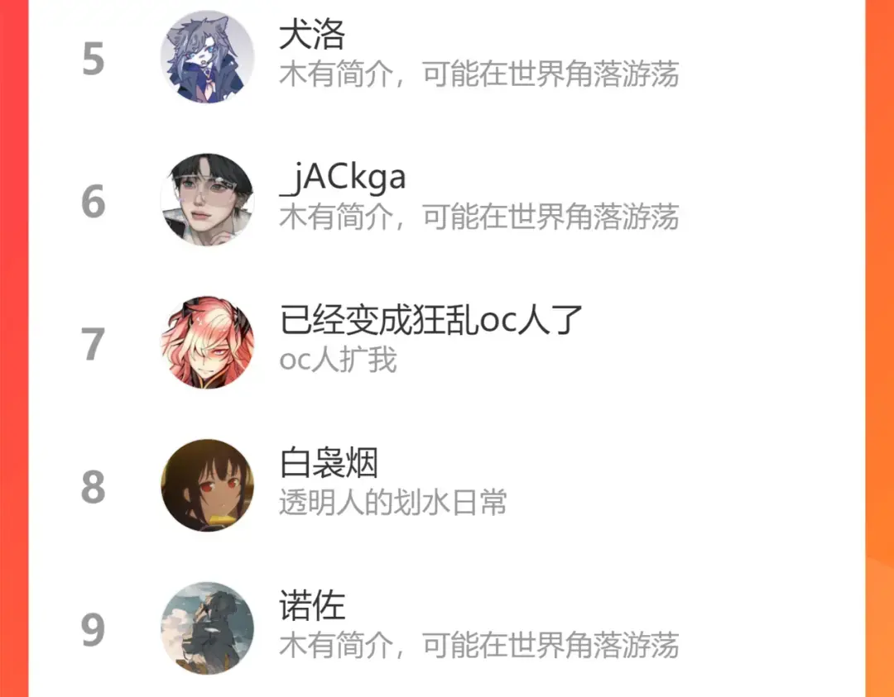Click the rank number 7
Viewport: 894px width, 697px height.
[x=93, y=345]
